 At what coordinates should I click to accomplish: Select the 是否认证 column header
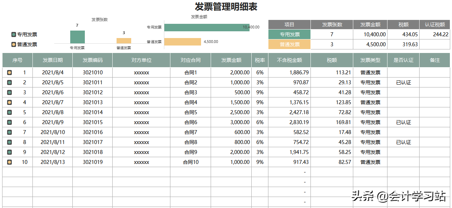point(403,60)
